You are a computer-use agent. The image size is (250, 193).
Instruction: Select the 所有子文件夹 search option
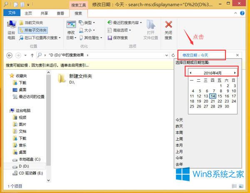pyautogui.click(x=35, y=30)
